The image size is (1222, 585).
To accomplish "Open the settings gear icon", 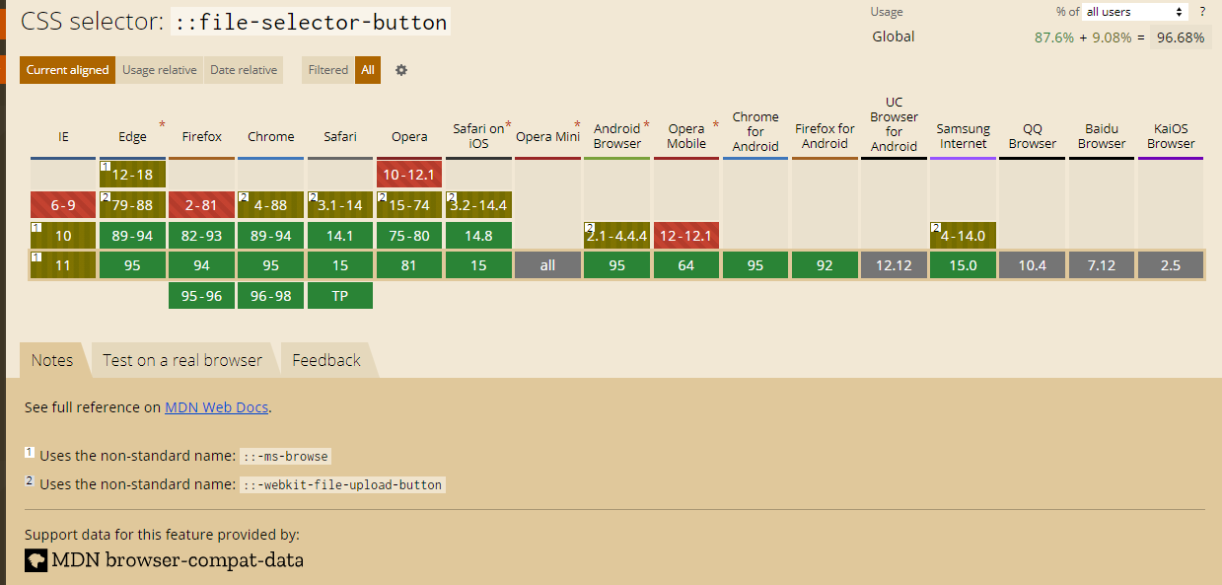I will pos(401,70).
